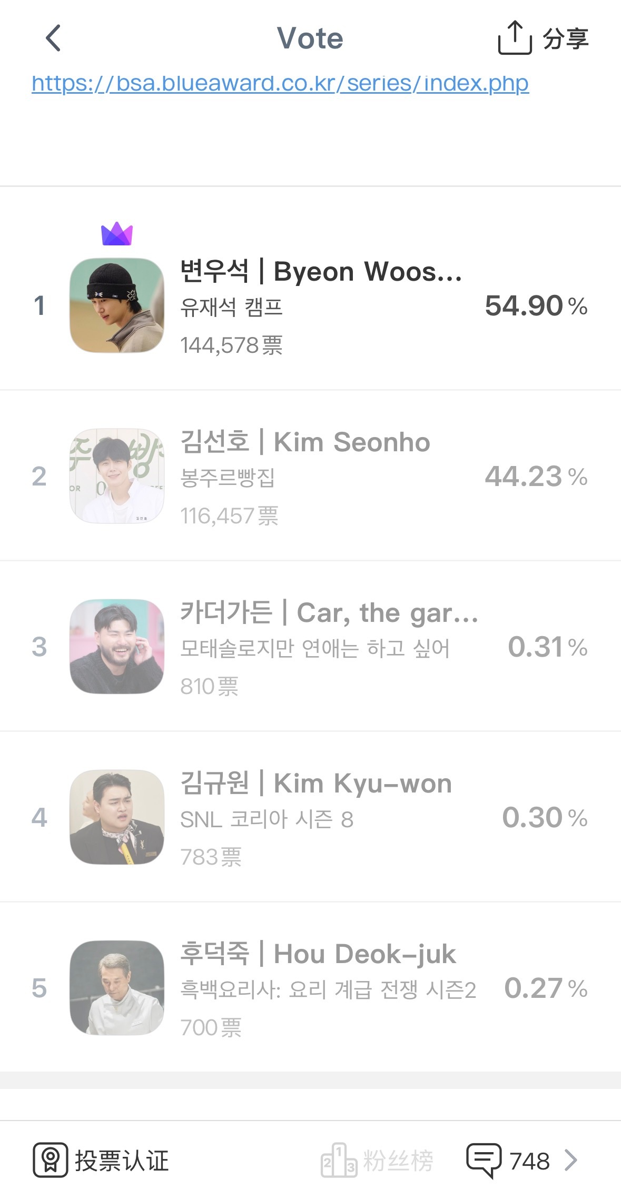Tap the share upload icon

coord(515,38)
